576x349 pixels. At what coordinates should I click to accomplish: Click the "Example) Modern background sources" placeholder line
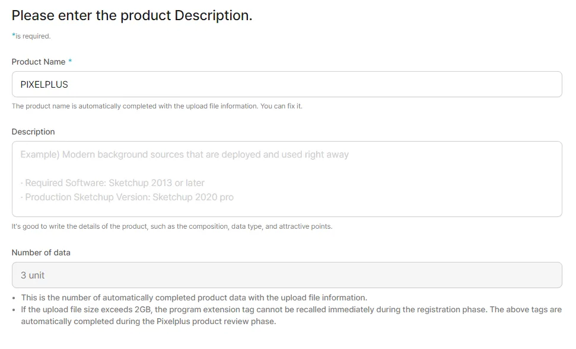184,155
